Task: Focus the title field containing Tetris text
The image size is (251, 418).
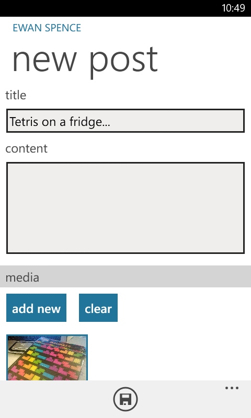Action: [x=125, y=121]
